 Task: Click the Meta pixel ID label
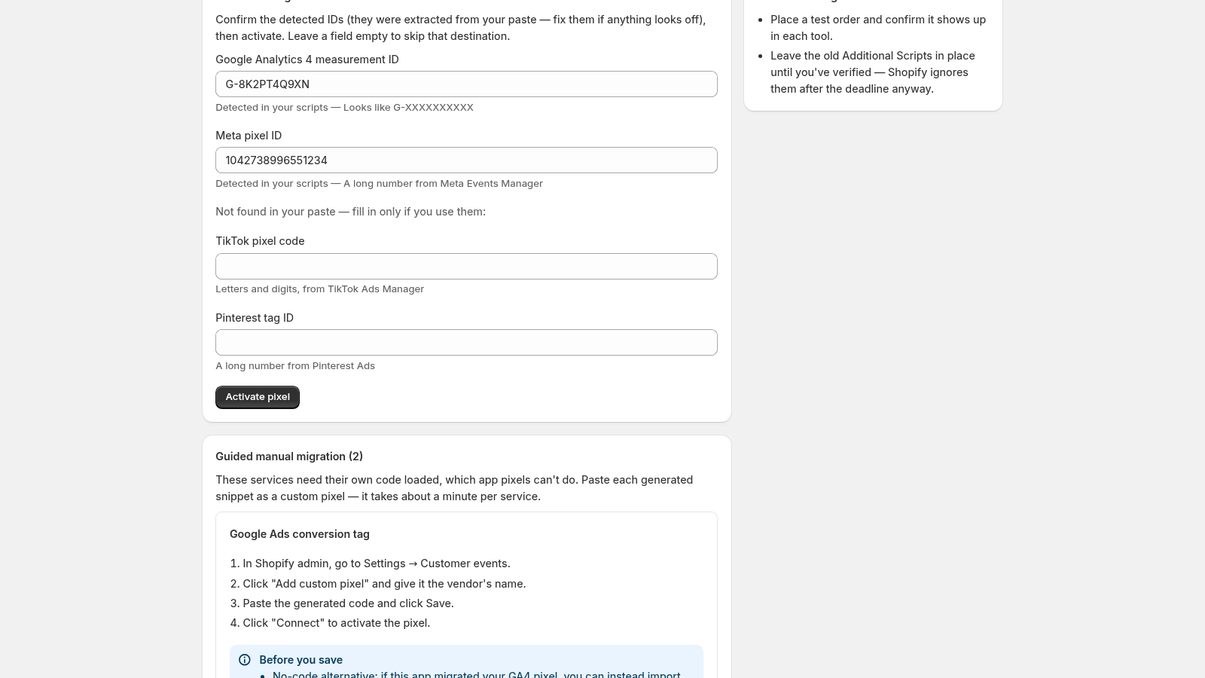pyautogui.click(x=249, y=136)
